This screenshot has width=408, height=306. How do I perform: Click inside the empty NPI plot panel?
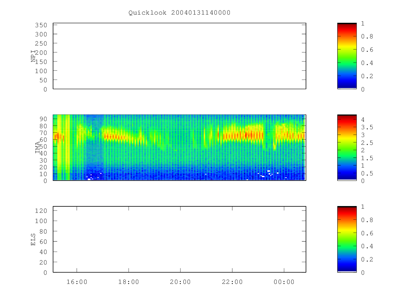click(180, 56)
